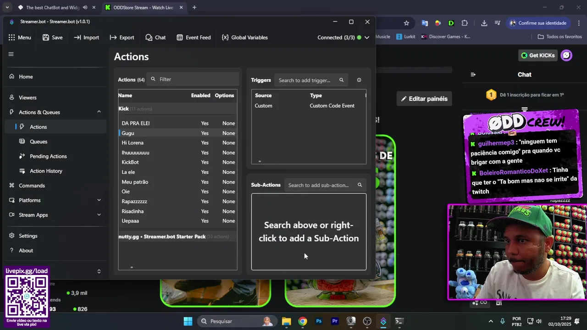Screen dimensions: 587x330
Task: Open the Streamer.bot Menu button
Action: coord(20,38)
